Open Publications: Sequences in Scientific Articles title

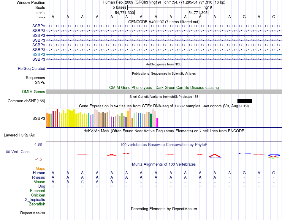point(164,73)
